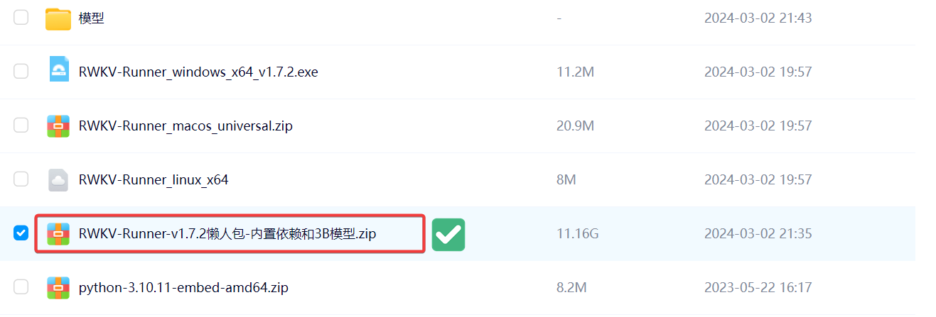Mark the checkbox for python-3.10.11-embed-amd64.zip
Viewport: 936px width, 317px height.
pos(21,287)
